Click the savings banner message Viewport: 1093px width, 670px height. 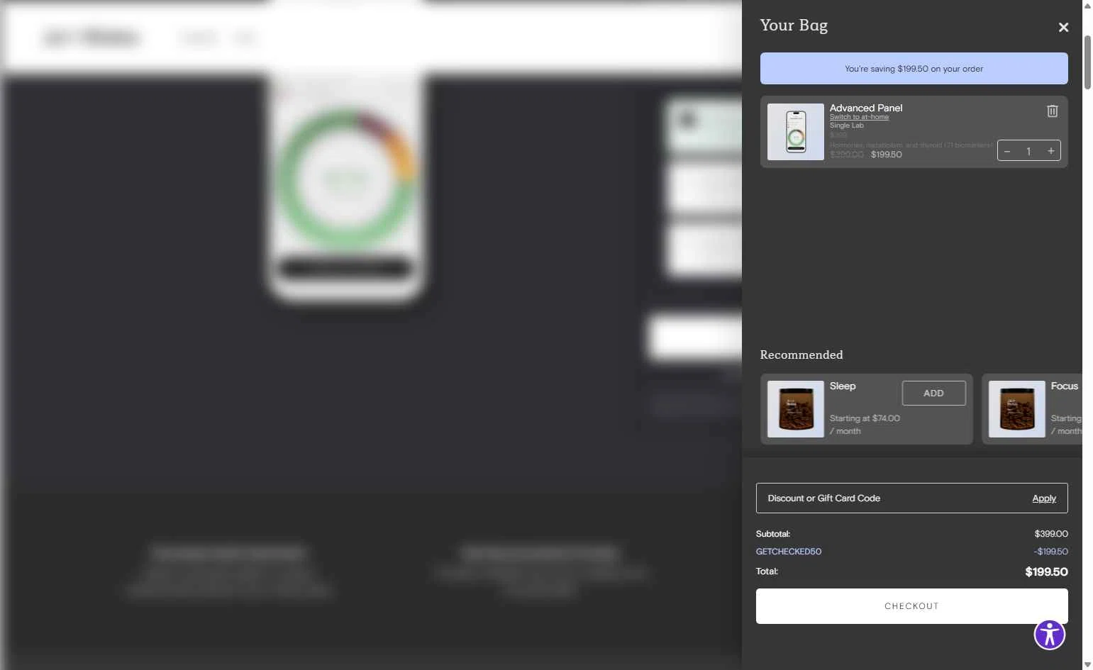pyautogui.click(x=914, y=69)
